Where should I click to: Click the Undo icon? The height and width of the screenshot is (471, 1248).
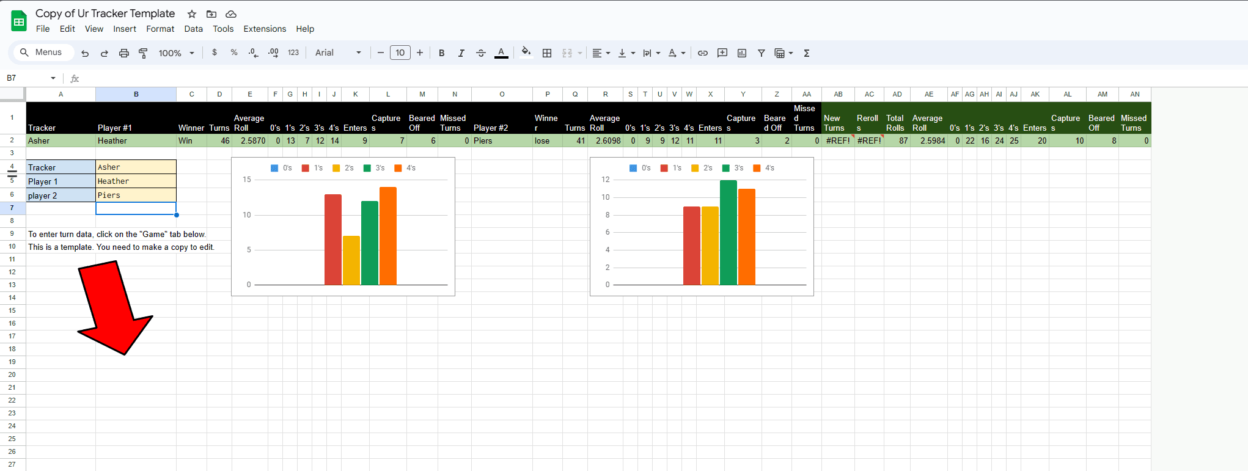tap(85, 53)
